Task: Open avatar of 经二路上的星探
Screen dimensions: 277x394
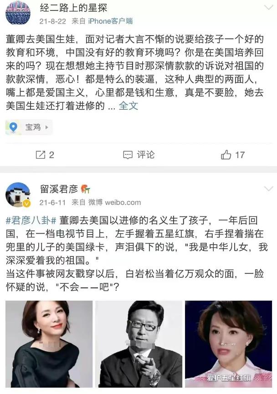Action: [18, 13]
